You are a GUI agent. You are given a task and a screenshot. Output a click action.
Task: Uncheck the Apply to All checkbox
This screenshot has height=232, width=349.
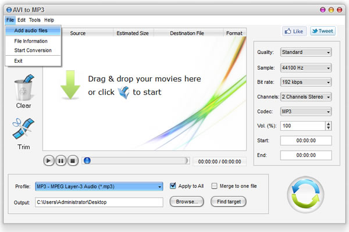click(173, 185)
